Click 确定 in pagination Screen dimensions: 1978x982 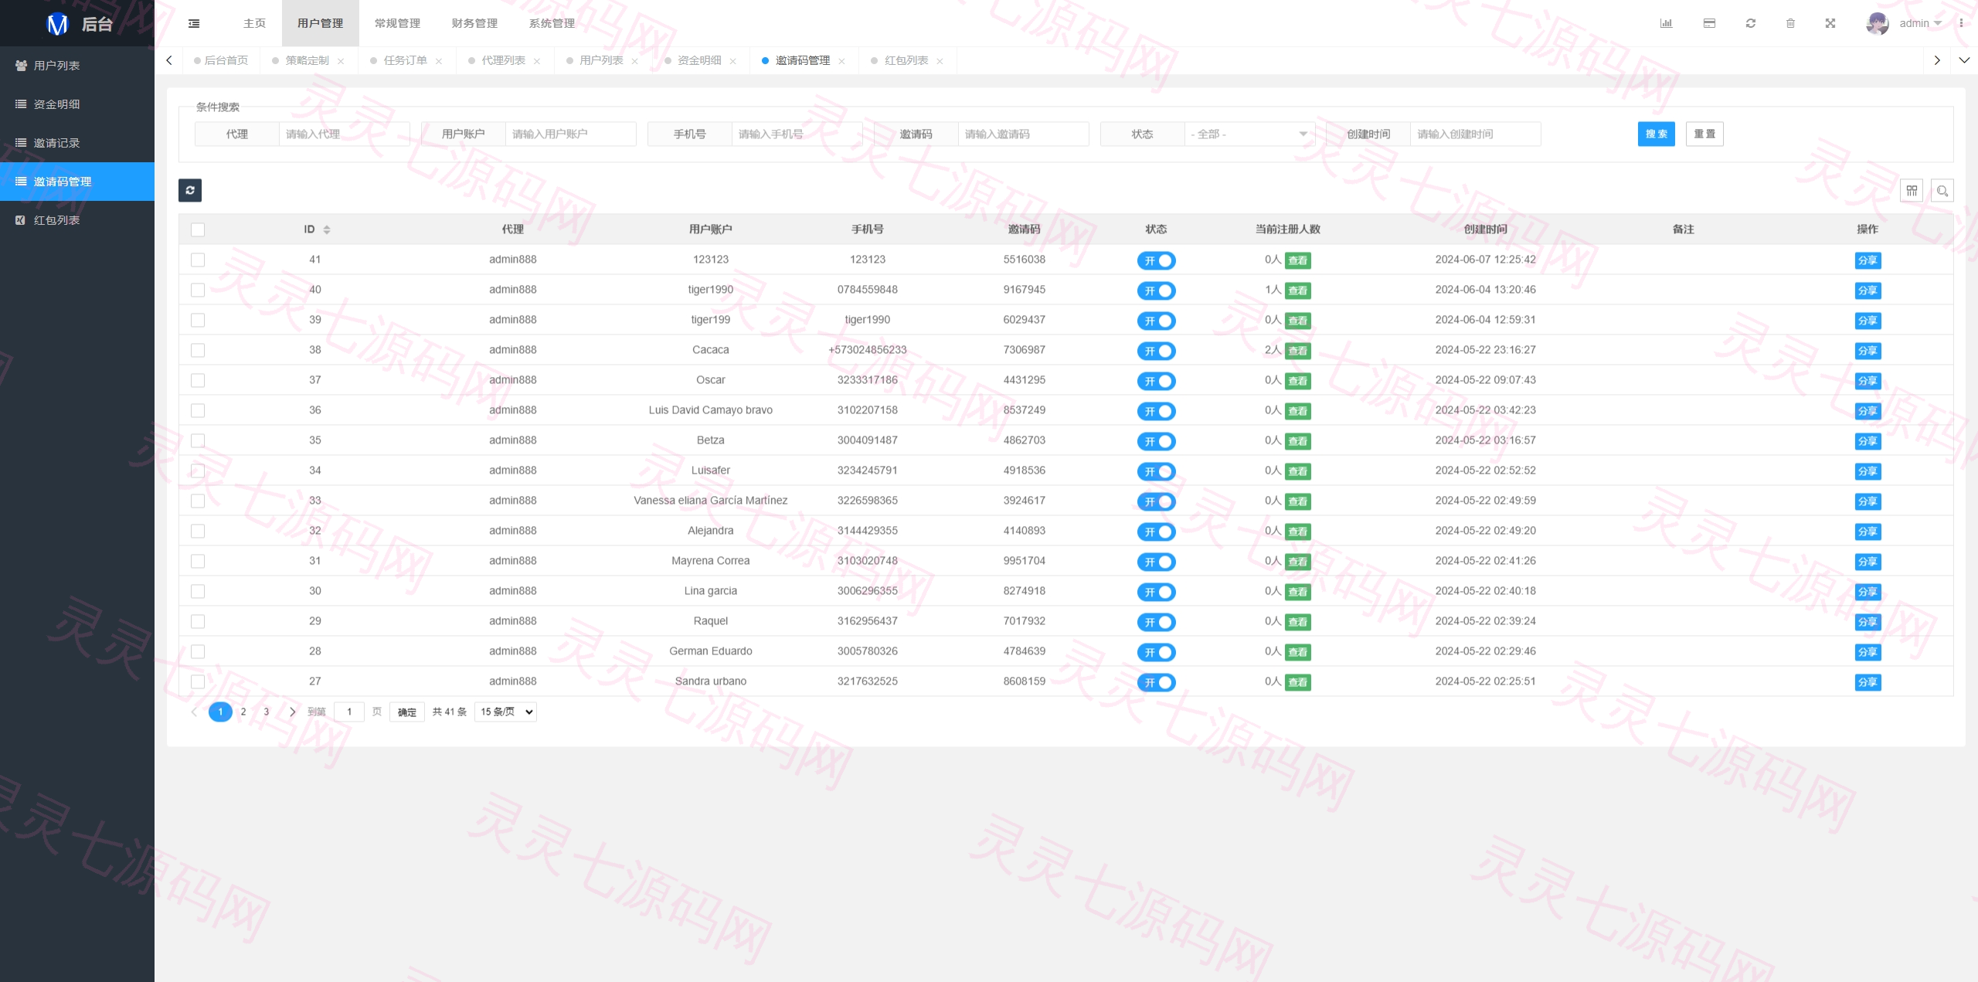point(407,712)
